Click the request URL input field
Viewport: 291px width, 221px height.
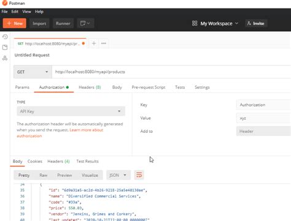[171, 72]
